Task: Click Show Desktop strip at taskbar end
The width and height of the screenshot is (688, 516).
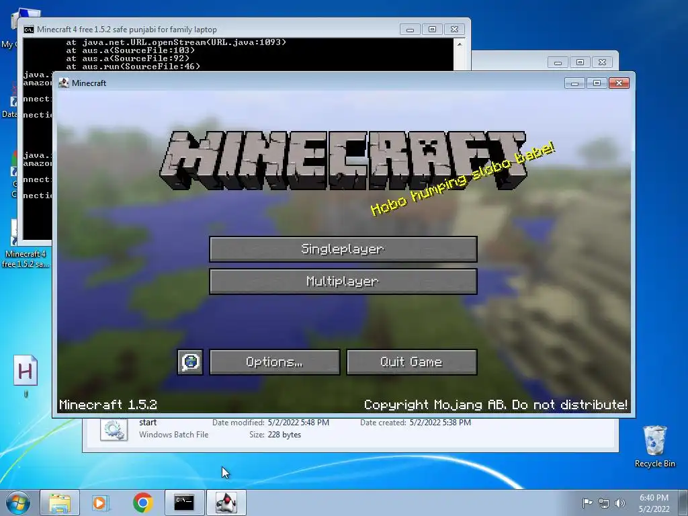Action: pyautogui.click(x=683, y=503)
